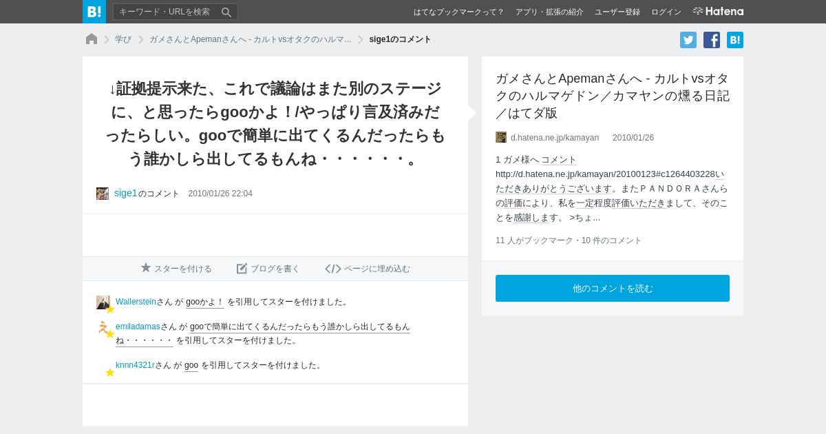Open emiladamas user link
Screen dimensions: 826x434
pyautogui.click(x=138, y=327)
